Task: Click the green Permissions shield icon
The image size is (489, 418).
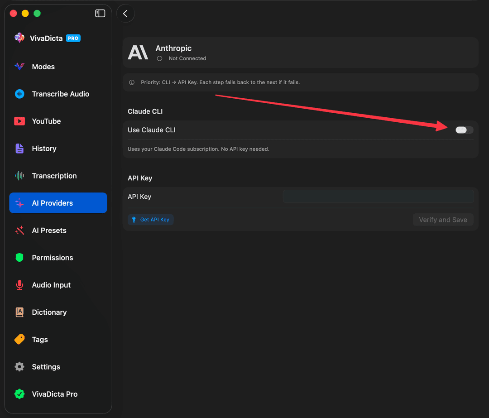Action: [19, 258]
